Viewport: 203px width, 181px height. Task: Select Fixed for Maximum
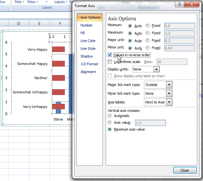(x=148, y=33)
